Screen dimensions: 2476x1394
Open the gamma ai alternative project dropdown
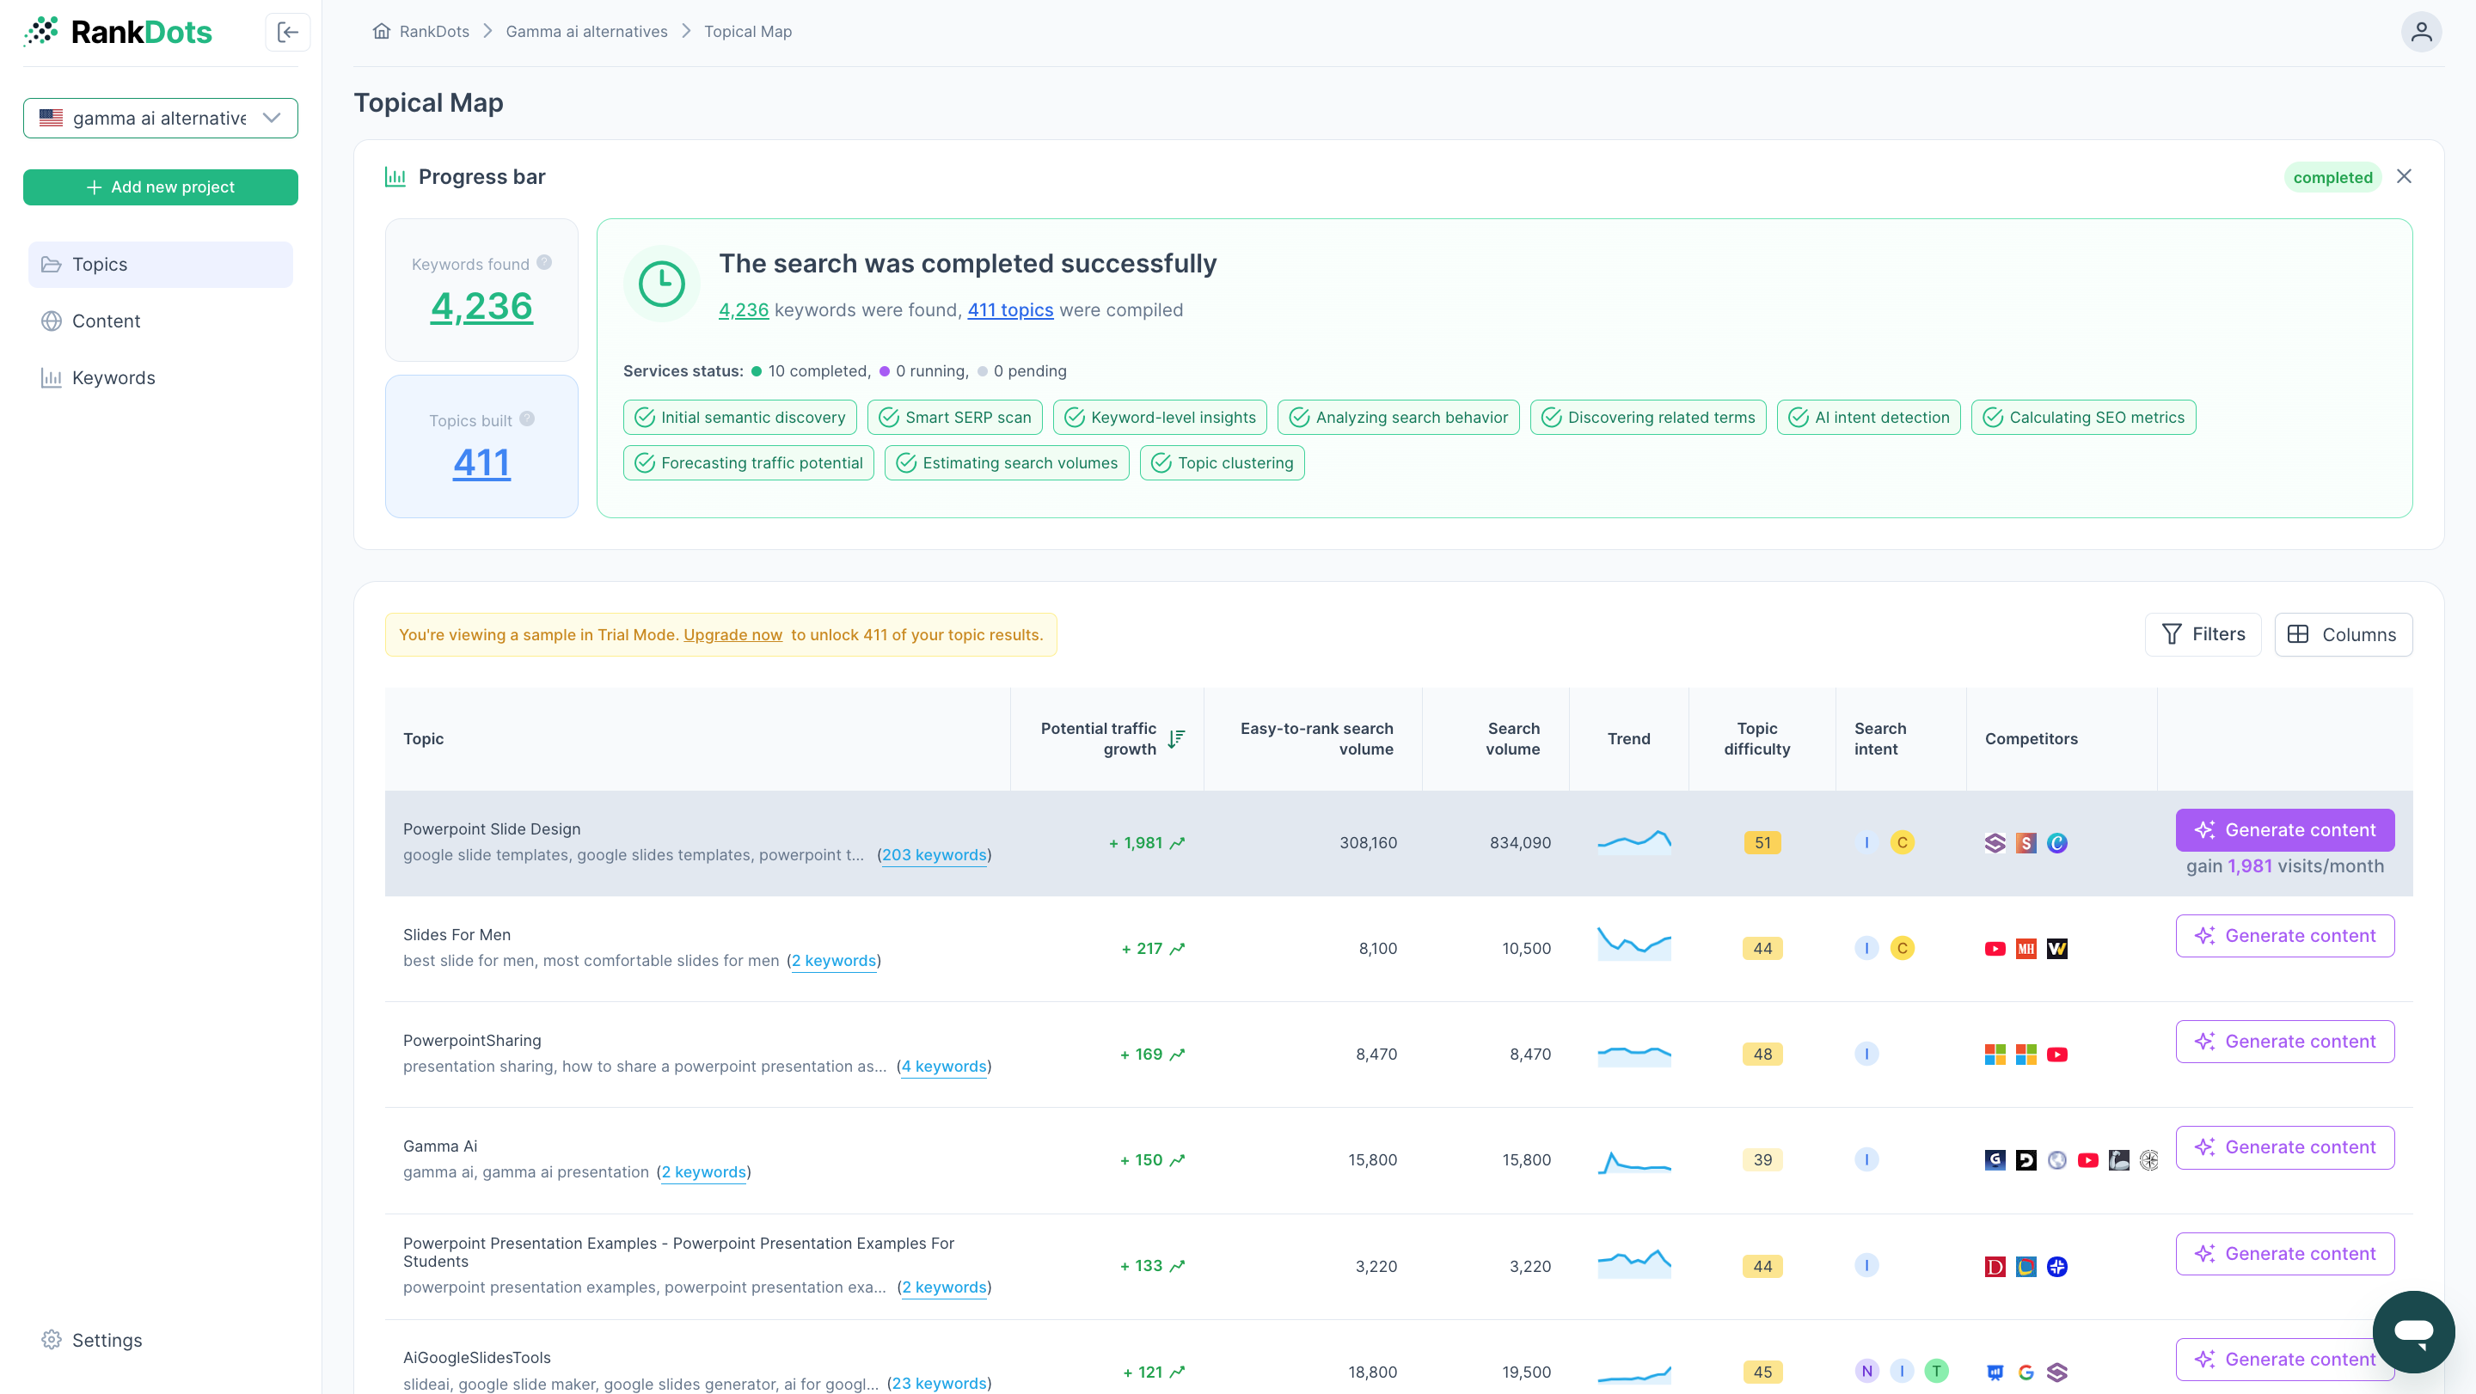[x=161, y=117]
